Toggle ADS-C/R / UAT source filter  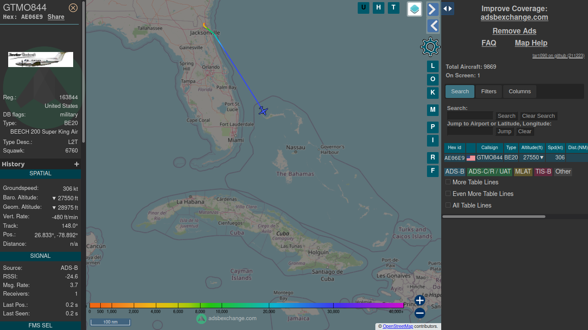489,172
